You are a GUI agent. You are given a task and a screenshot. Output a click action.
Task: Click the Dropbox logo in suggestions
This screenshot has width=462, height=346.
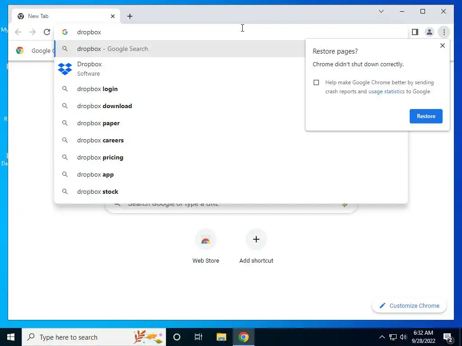pyautogui.click(x=65, y=69)
